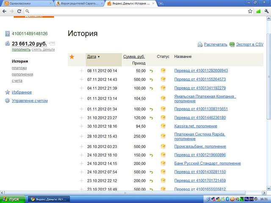Click the green return arrow on 04.11.2012 21:39 row
271x203 pixels.
pyautogui.click(x=151, y=88)
